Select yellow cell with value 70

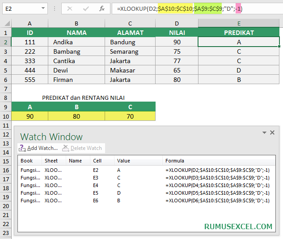(x=130, y=116)
